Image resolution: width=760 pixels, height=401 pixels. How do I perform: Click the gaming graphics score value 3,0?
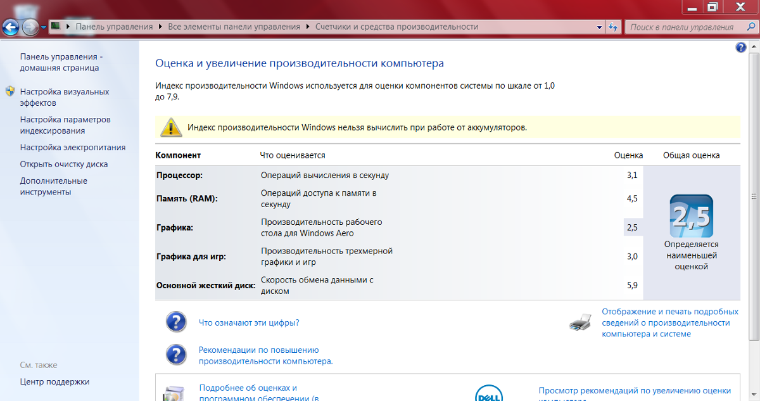(632, 257)
